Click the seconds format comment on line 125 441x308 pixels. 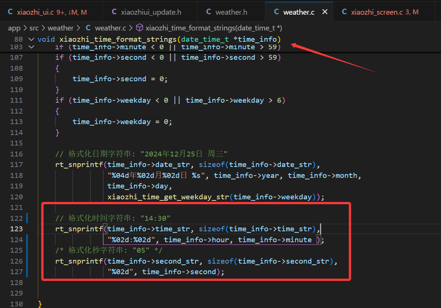109,250
